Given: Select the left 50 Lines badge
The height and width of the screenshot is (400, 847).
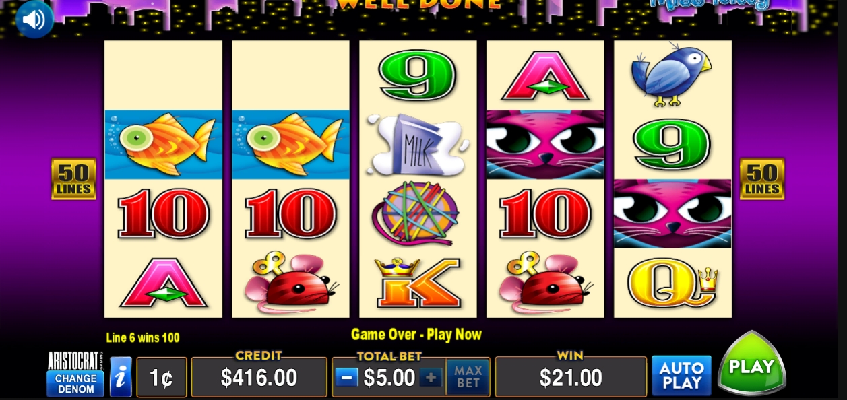Looking at the screenshot, I should [73, 179].
